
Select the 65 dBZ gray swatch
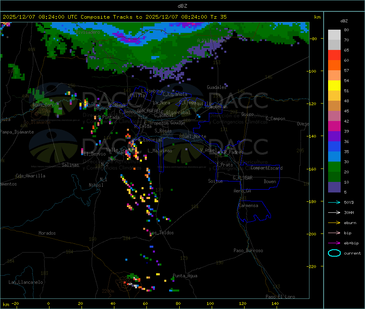point(334,45)
